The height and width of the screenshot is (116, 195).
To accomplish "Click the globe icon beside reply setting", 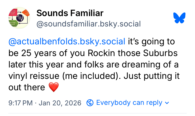I will coord(90,103).
